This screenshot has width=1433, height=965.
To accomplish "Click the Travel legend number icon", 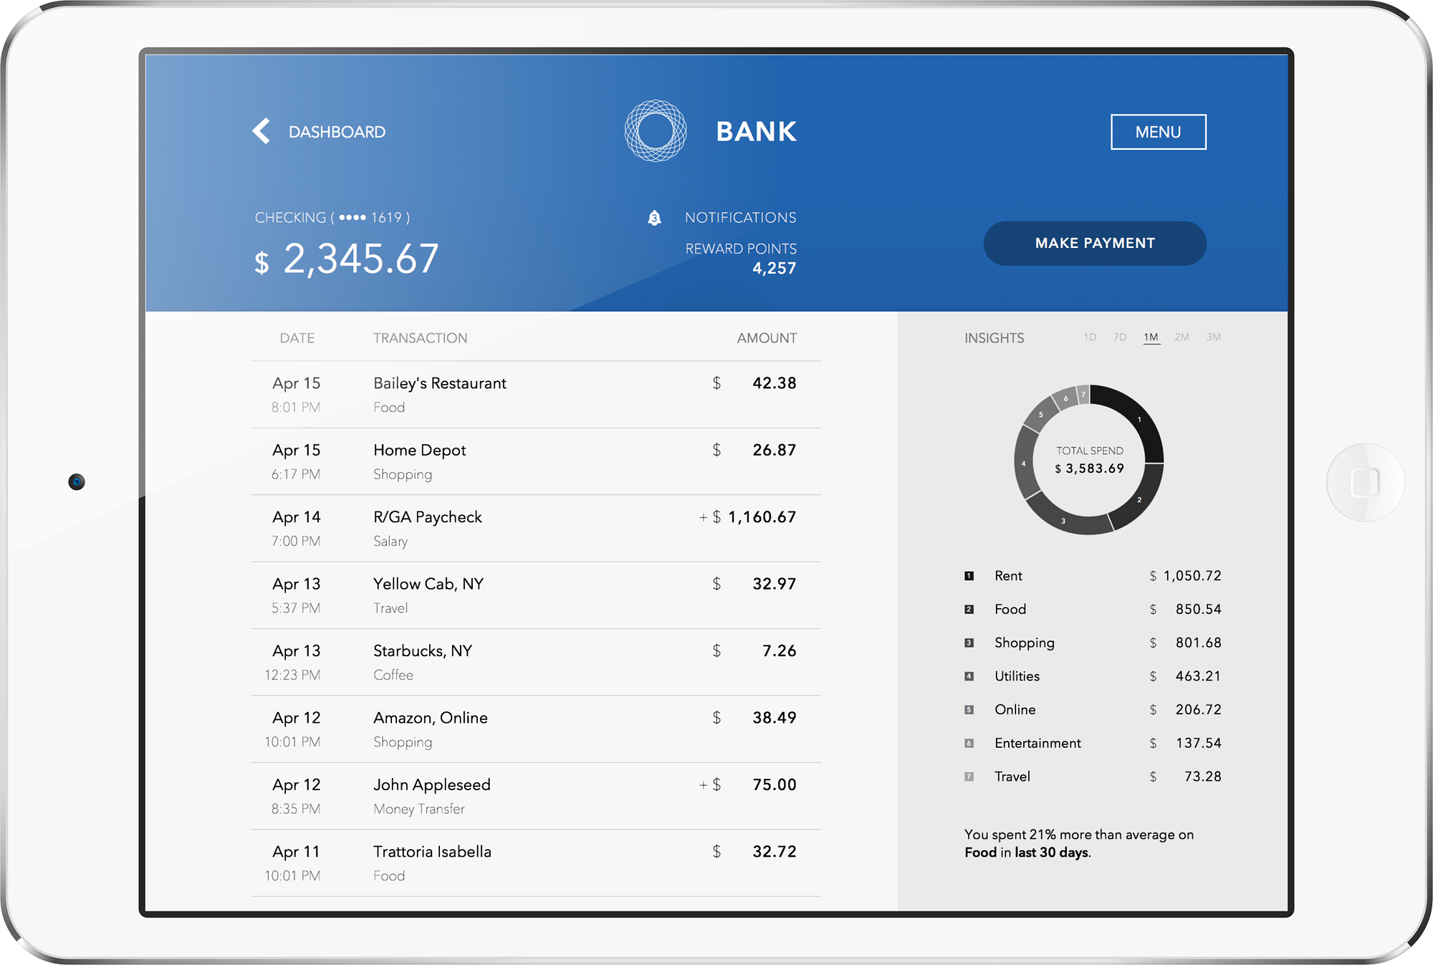I will tap(969, 777).
